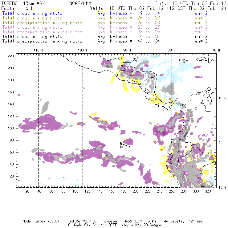Select the olive 'Total precipitation mixing ratio' legend line
The height and width of the screenshot is (228, 228).
point(42,23)
